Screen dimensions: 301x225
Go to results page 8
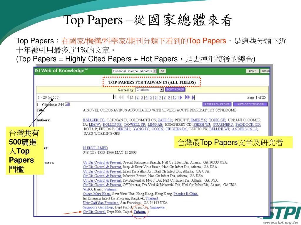pos(165,98)
